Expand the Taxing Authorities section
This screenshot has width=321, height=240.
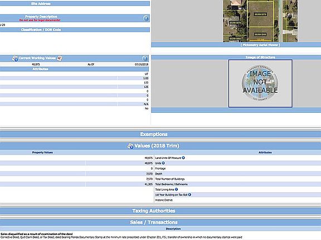154,211
